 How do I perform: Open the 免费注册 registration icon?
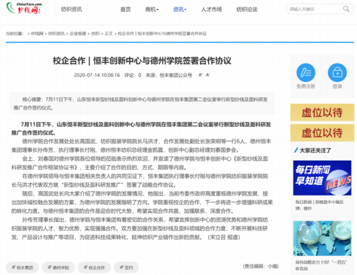point(305,73)
